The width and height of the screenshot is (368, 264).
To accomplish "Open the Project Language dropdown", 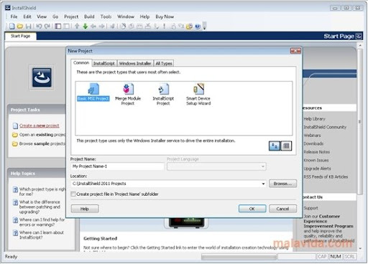I will [x=216, y=166].
